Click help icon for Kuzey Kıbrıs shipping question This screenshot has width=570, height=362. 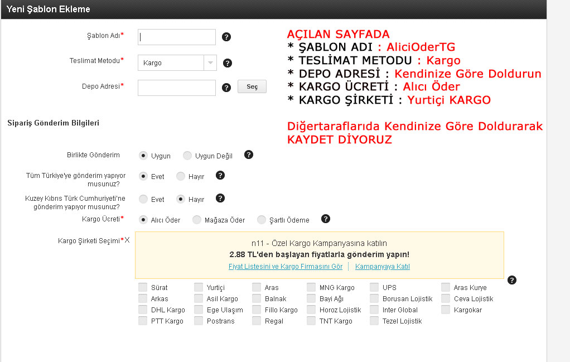(x=220, y=198)
